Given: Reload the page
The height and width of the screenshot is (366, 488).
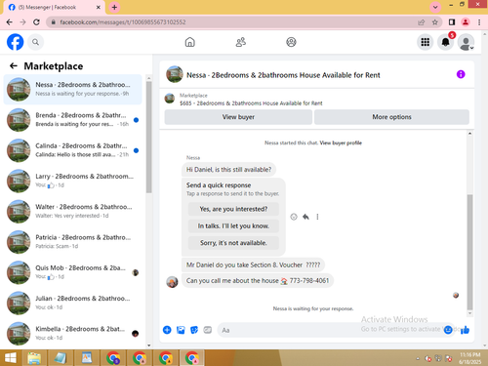Looking at the screenshot, I should (x=36, y=22).
